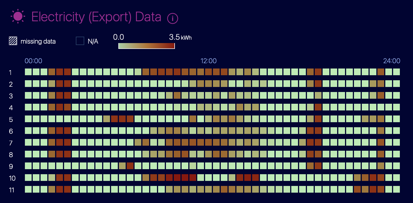Click the info icon beside the title
The height and width of the screenshot is (203, 413).
(x=173, y=18)
